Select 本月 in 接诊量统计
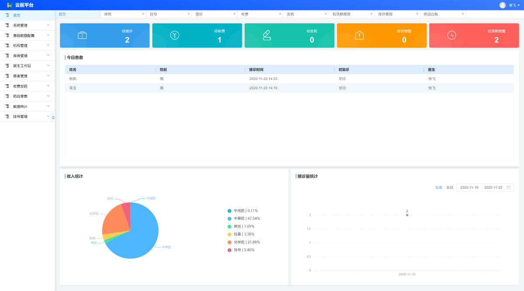The height and width of the screenshot is (291, 524). (449, 187)
